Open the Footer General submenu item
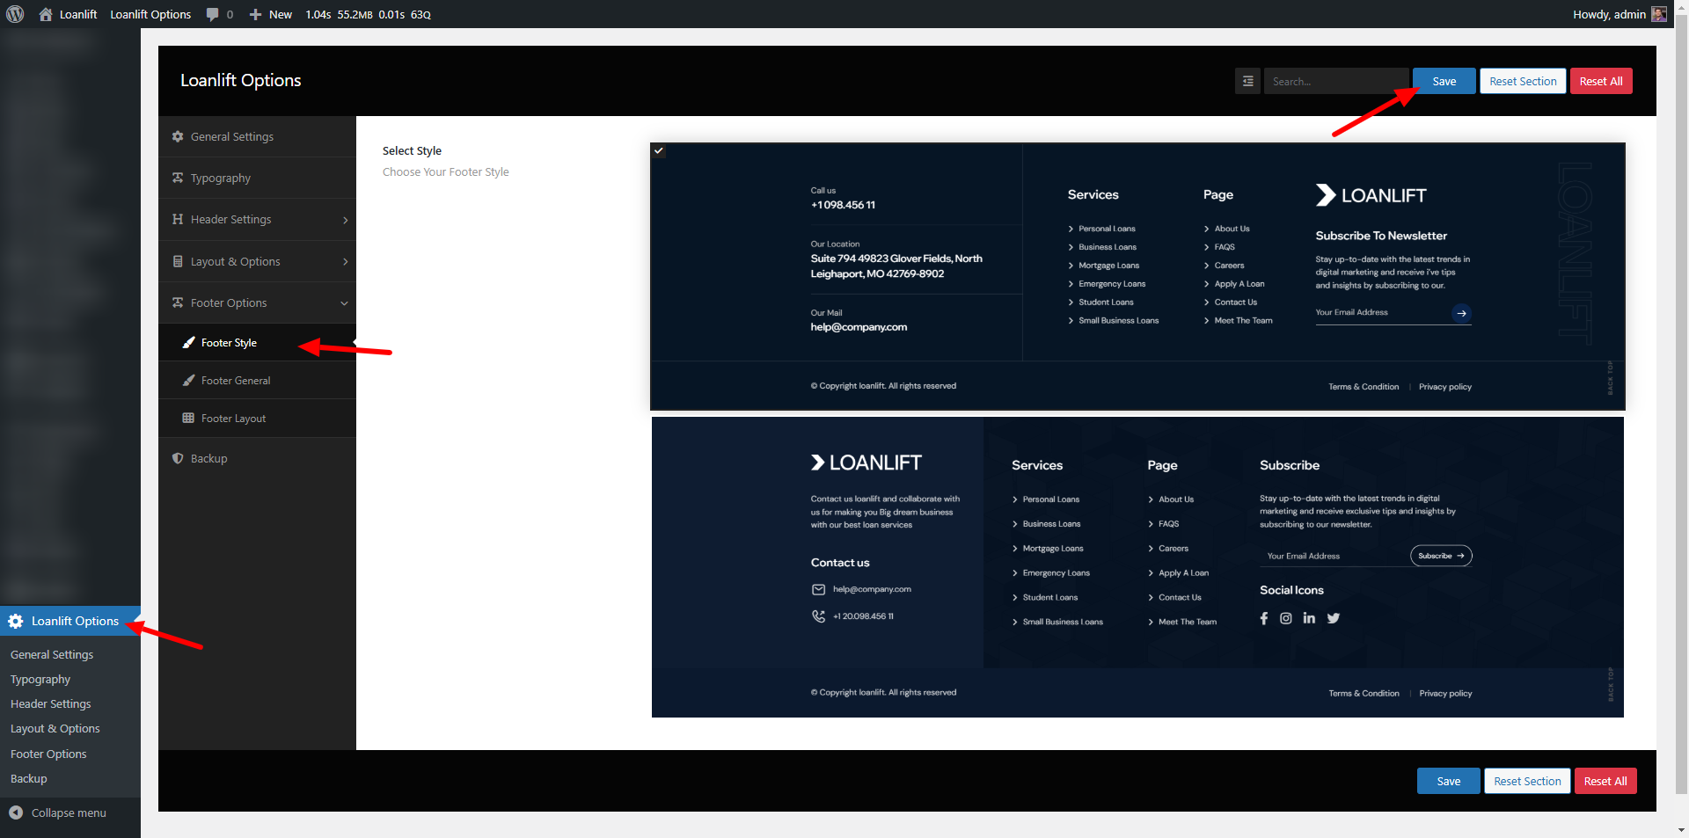 [x=236, y=380]
